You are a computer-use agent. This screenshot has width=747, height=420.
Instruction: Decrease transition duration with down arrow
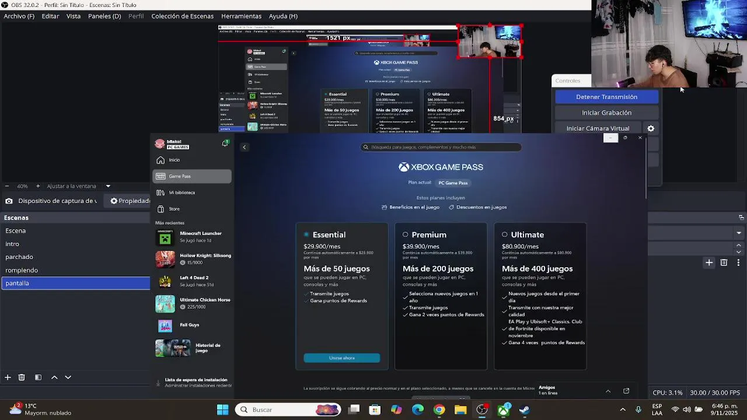739,252
